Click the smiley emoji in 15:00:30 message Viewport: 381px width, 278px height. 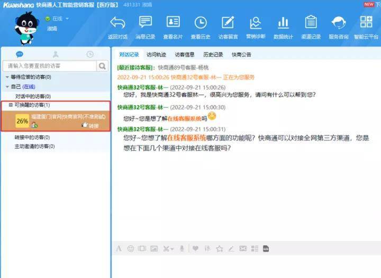(212, 116)
